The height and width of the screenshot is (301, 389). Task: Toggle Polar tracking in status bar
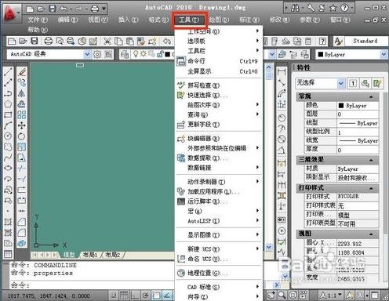point(146,296)
